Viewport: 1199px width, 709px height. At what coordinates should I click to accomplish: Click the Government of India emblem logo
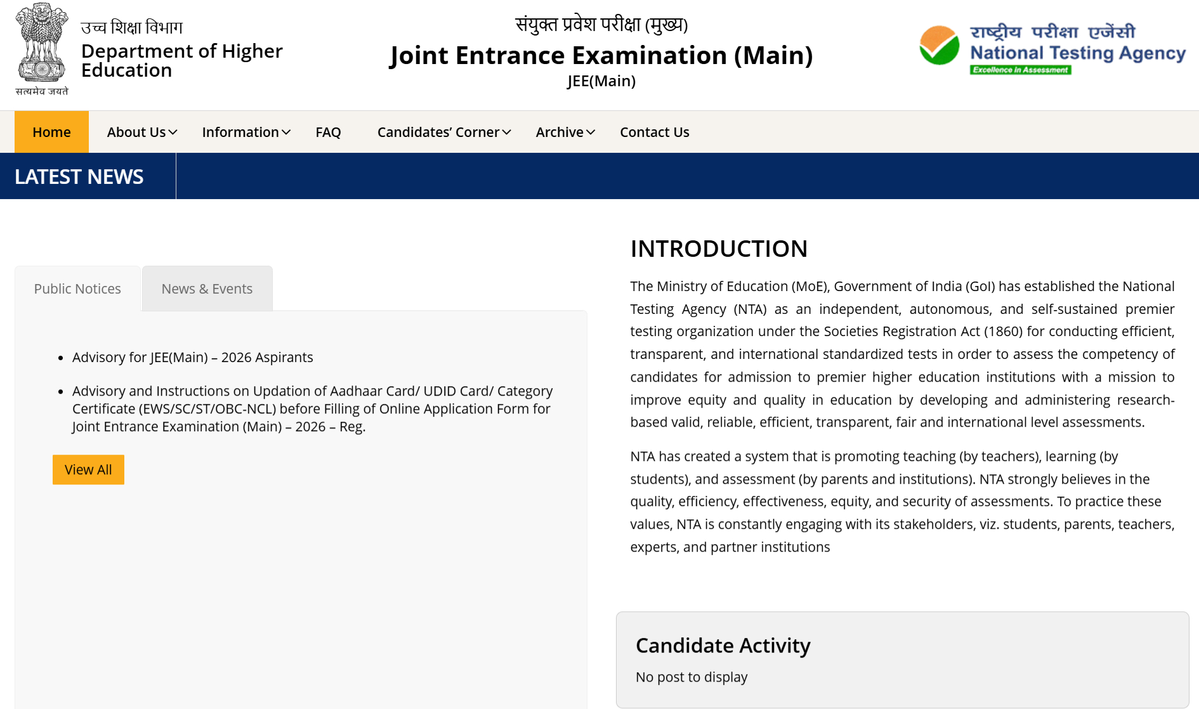(42, 43)
